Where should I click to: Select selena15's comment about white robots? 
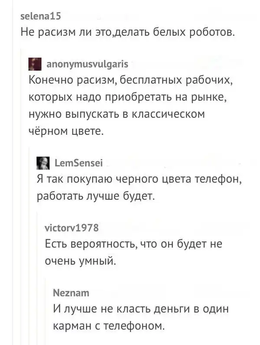(x=127, y=33)
